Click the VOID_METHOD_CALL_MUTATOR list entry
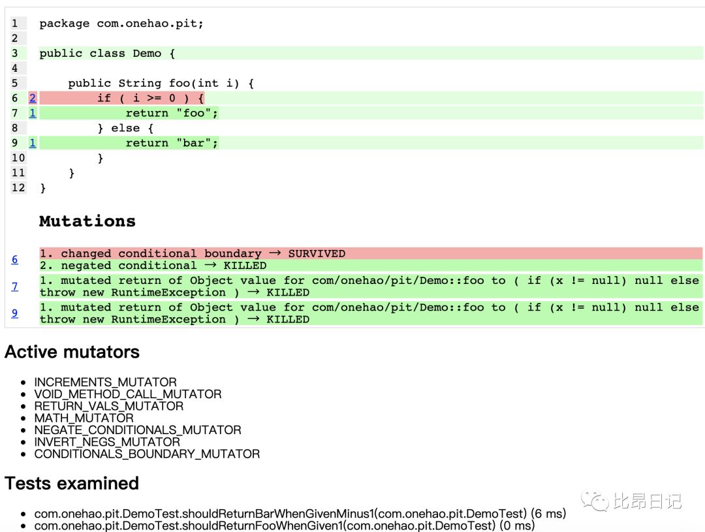 [127, 394]
